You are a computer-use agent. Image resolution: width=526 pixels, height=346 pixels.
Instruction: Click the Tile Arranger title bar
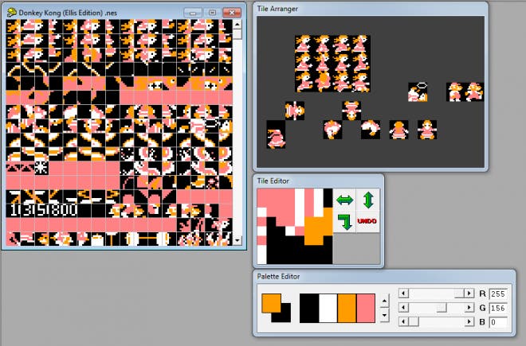[x=371, y=9]
